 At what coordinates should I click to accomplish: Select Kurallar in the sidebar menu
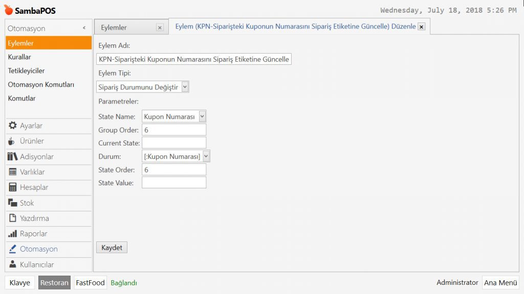[19, 57]
